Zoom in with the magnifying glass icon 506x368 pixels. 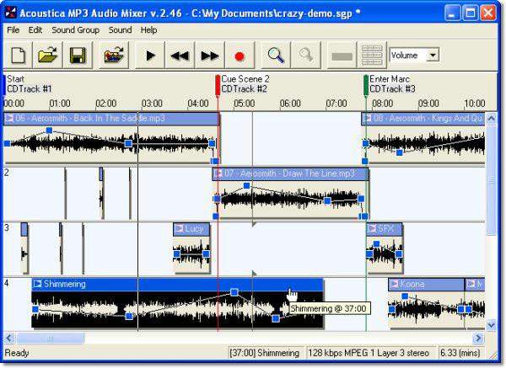(276, 56)
